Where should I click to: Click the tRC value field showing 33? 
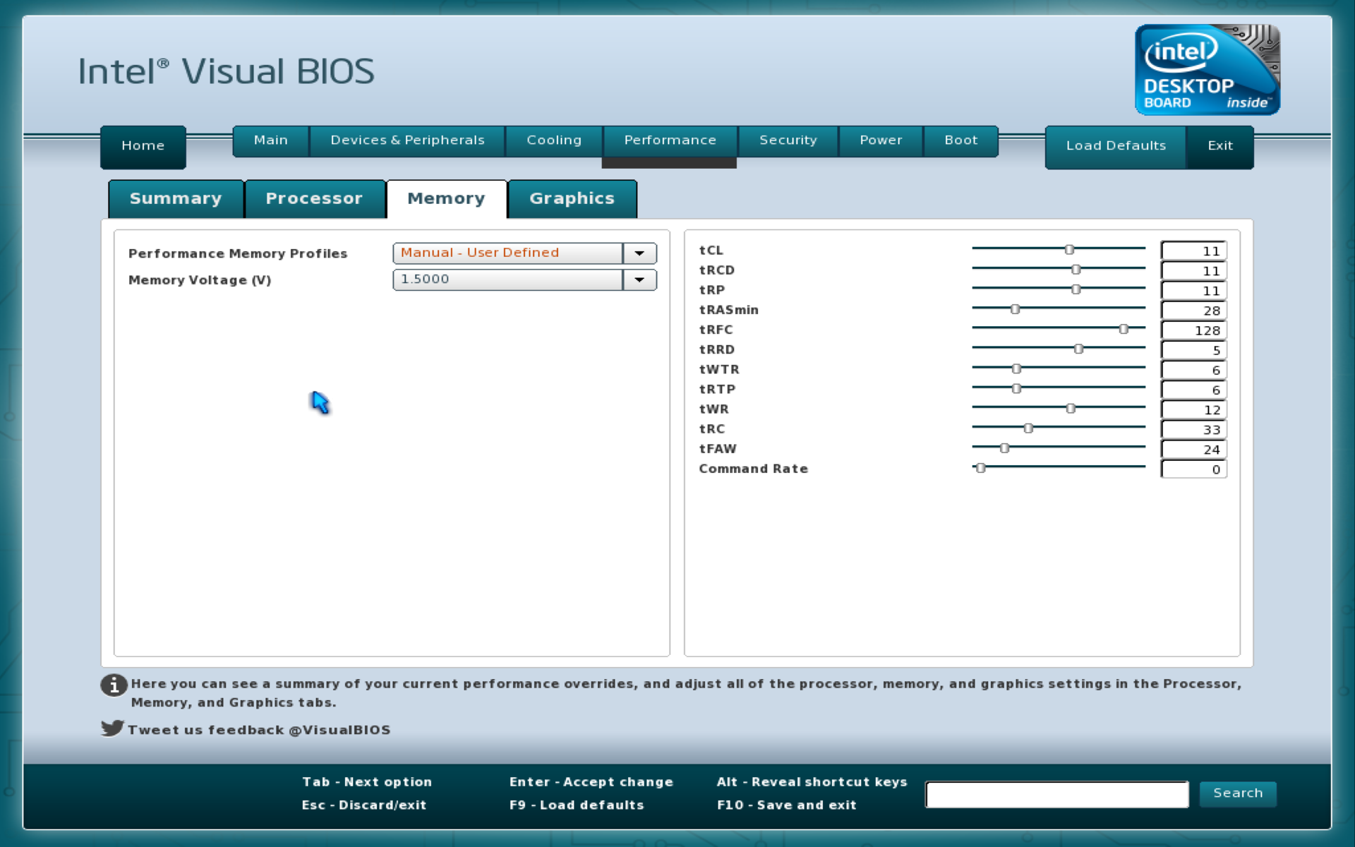click(1194, 429)
